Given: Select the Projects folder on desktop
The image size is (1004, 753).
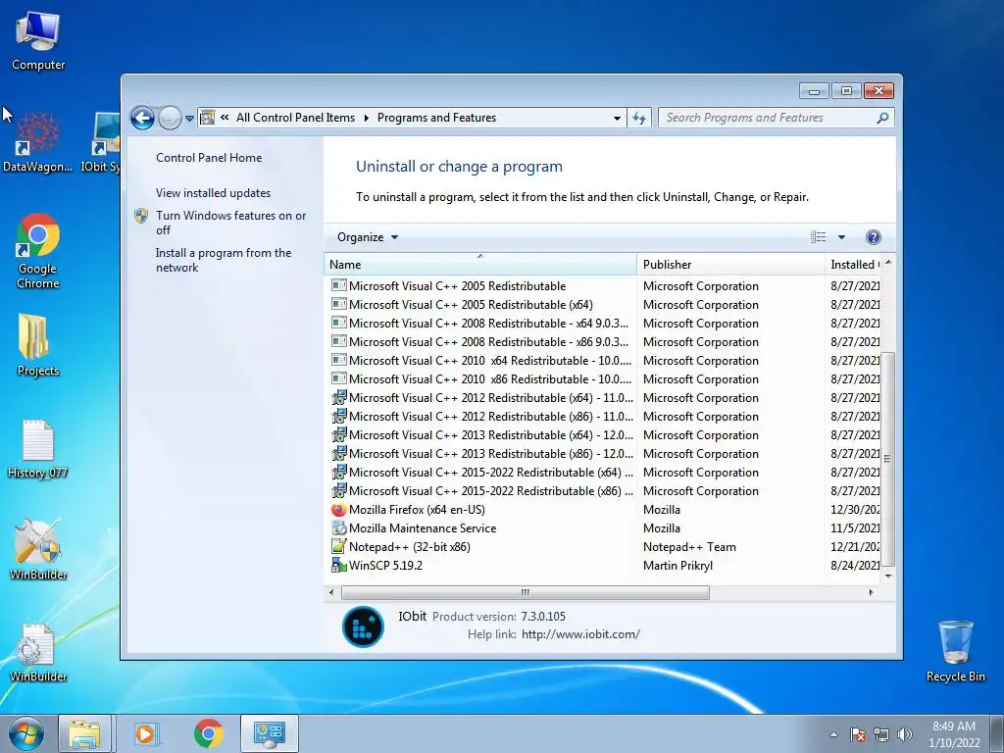Looking at the screenshot, I should point(38,344).
